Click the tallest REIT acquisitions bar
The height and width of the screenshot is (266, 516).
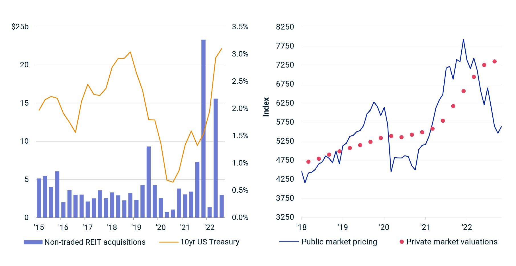click(203, 128)
